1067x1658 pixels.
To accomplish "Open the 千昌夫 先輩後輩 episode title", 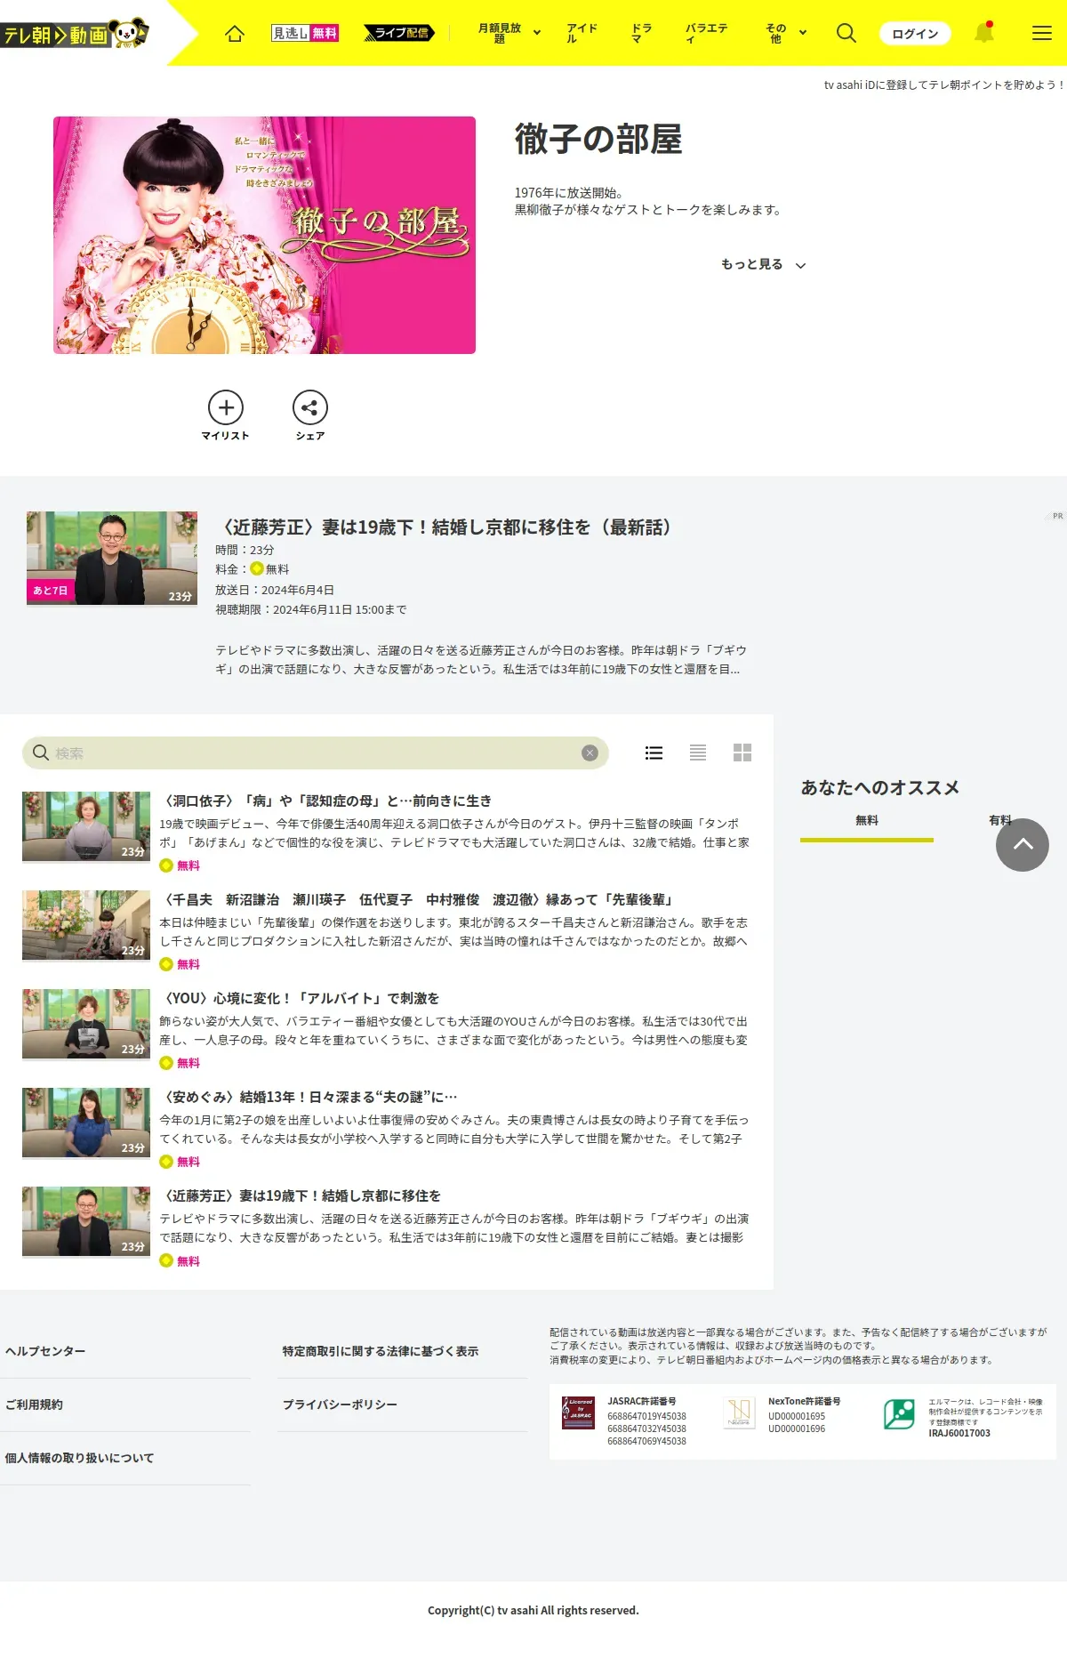I will coord(420,899).
